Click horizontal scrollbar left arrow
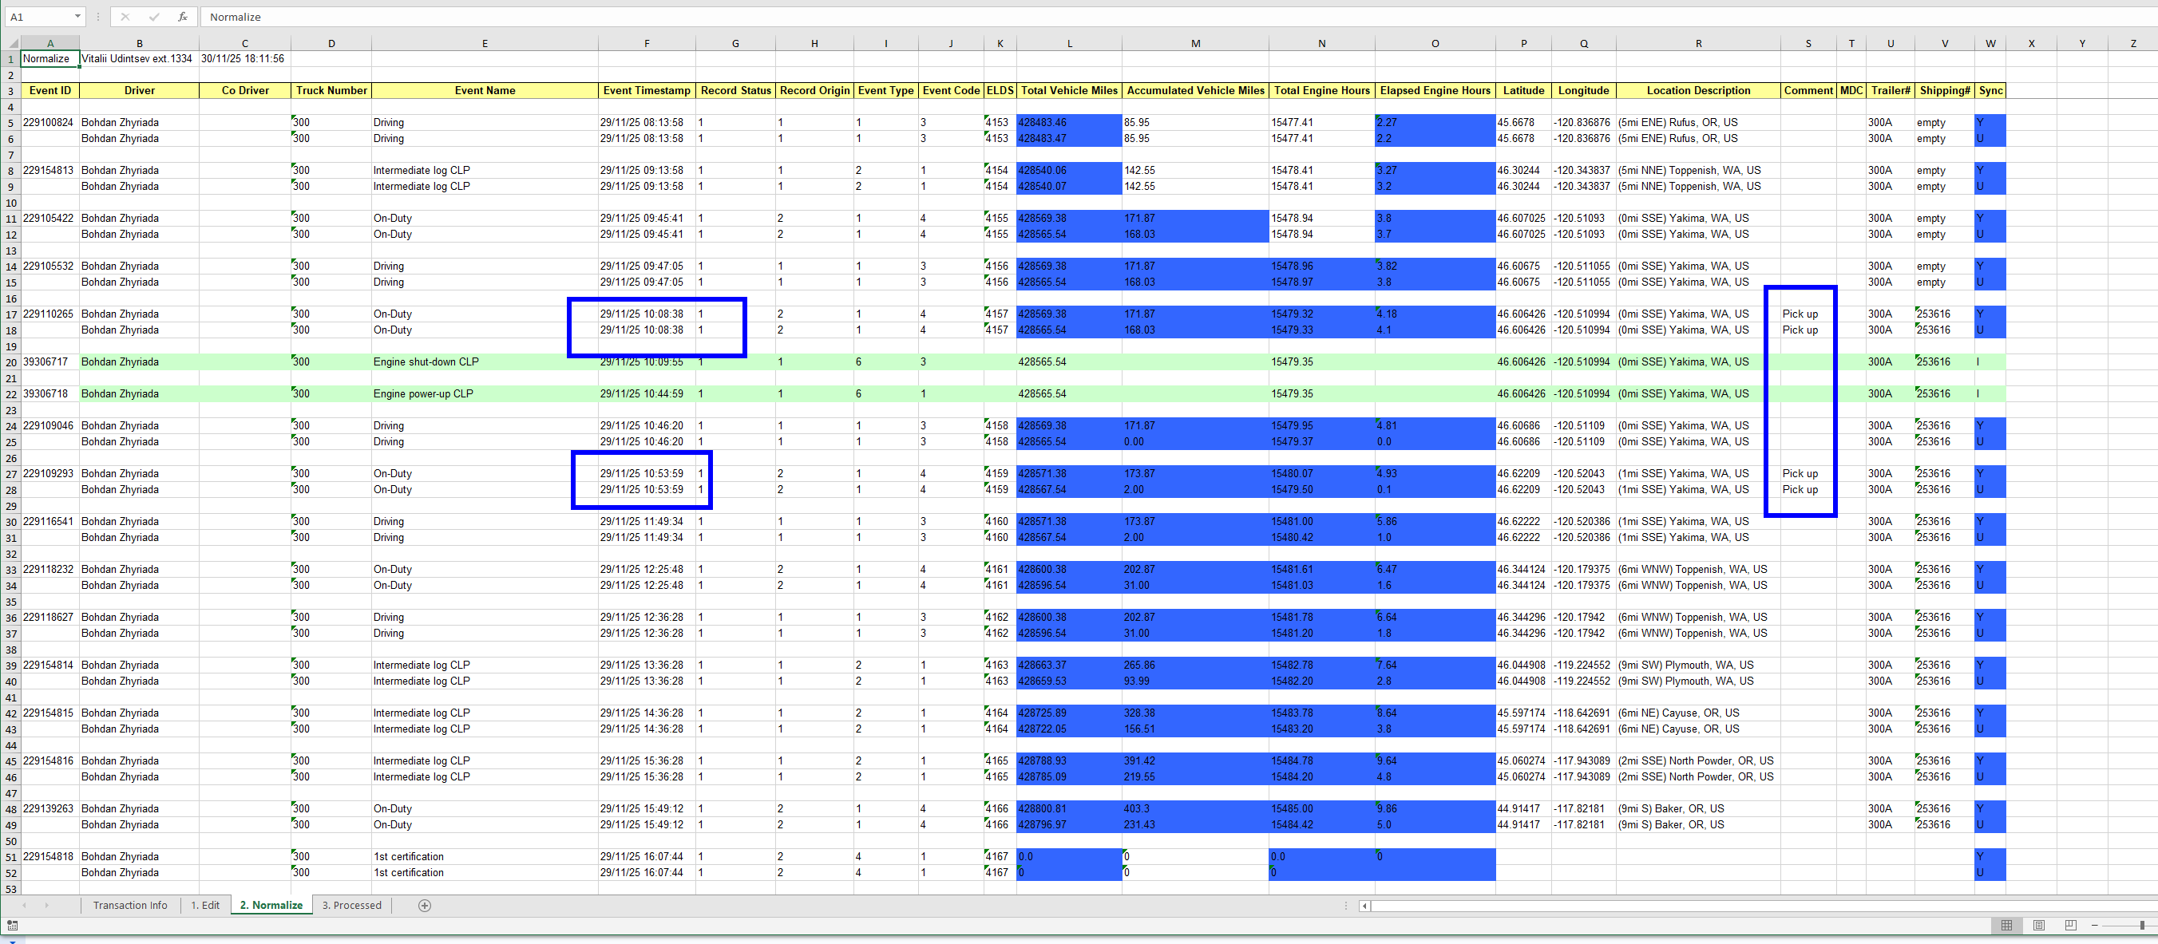Viewport: 2158px width, 944px height. tap(1364, 906)
